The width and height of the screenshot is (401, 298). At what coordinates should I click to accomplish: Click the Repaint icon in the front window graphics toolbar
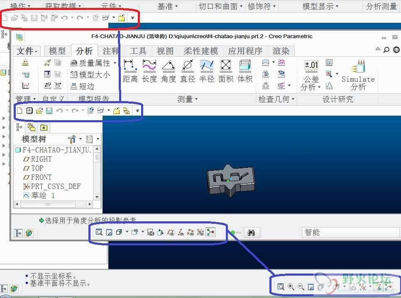click(109, 232)
